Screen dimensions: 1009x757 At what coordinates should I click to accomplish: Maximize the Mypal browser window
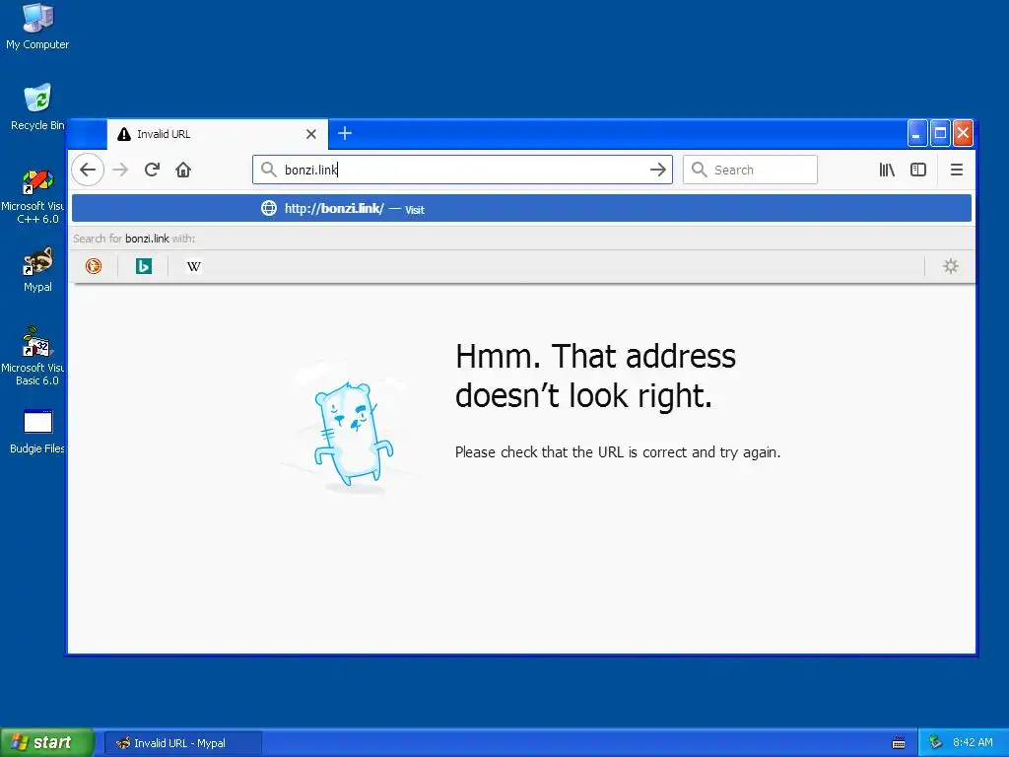[x=940, y=133]
